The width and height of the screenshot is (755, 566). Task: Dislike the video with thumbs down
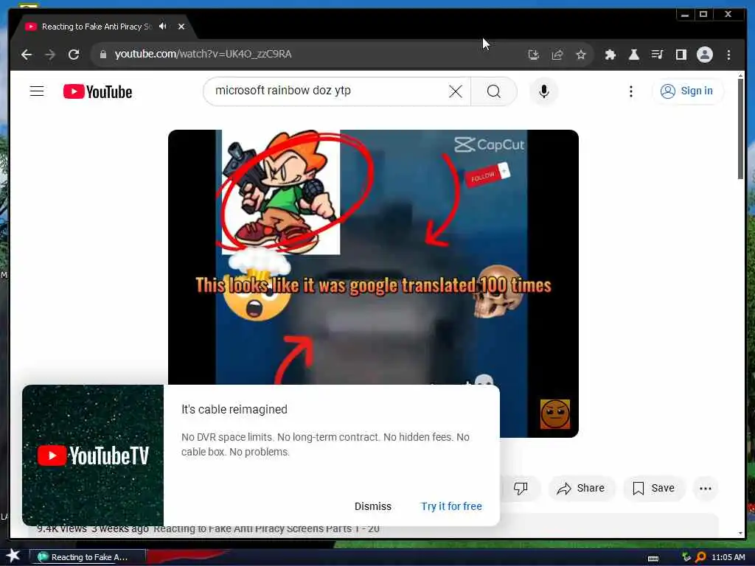(520, 488)
